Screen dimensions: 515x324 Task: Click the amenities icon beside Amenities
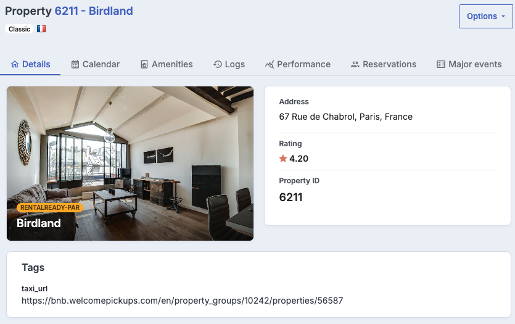coord(144,64)
